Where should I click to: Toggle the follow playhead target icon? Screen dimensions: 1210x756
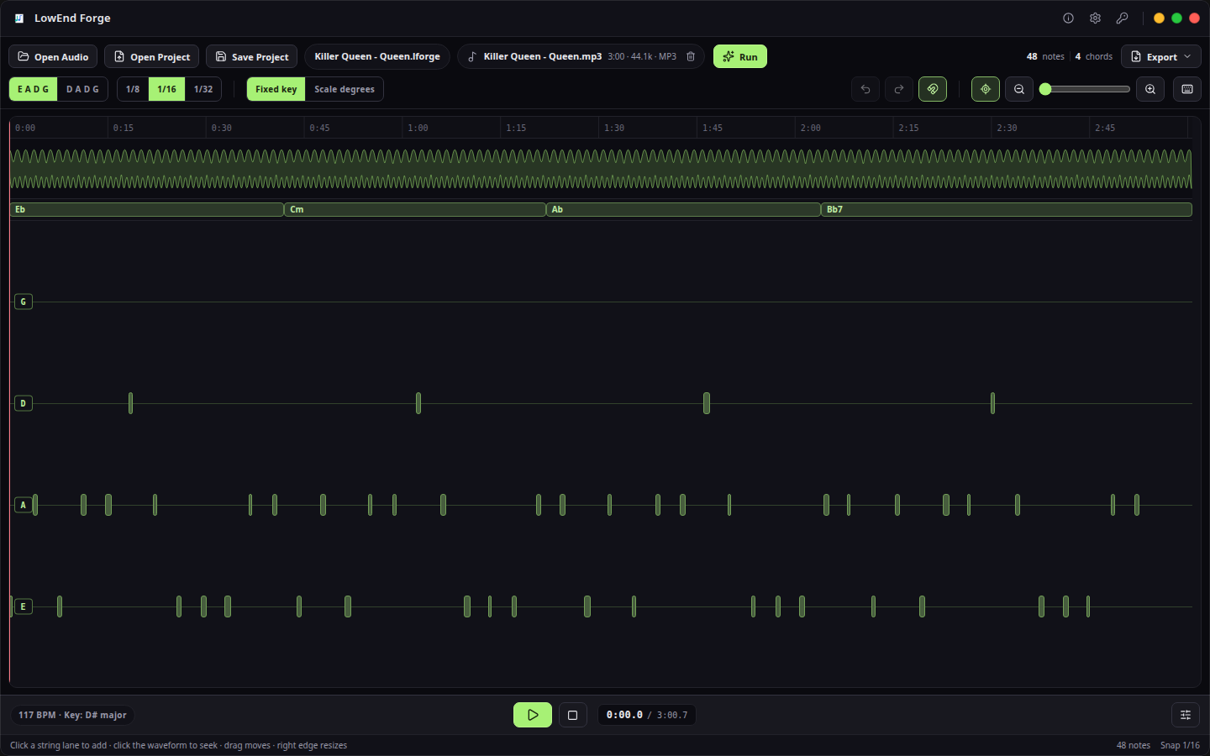986,89
